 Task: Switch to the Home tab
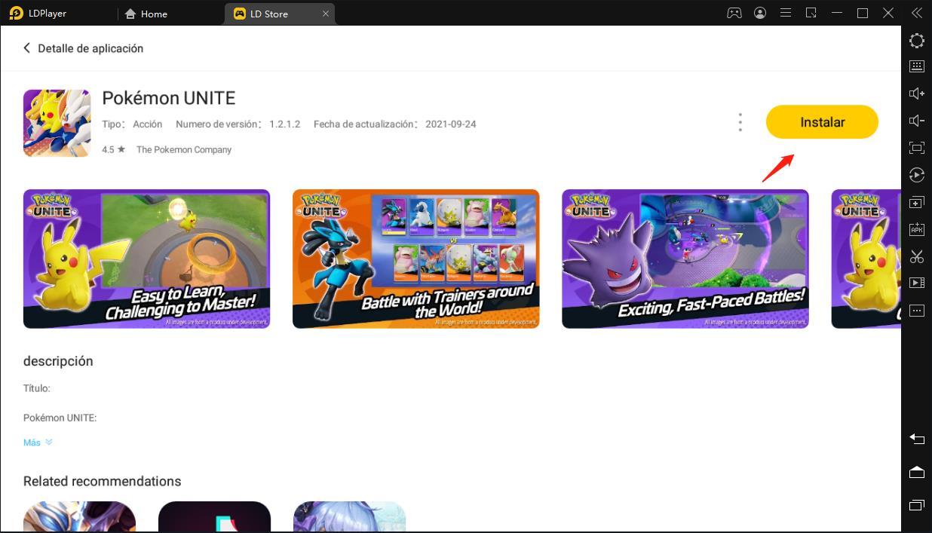146,14
